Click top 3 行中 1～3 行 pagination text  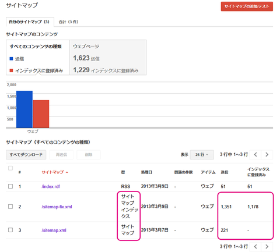coord(234,154)
